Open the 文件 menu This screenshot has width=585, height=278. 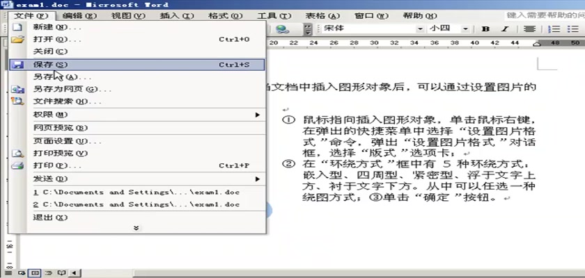pyautogui.click(x=32, y=15)
